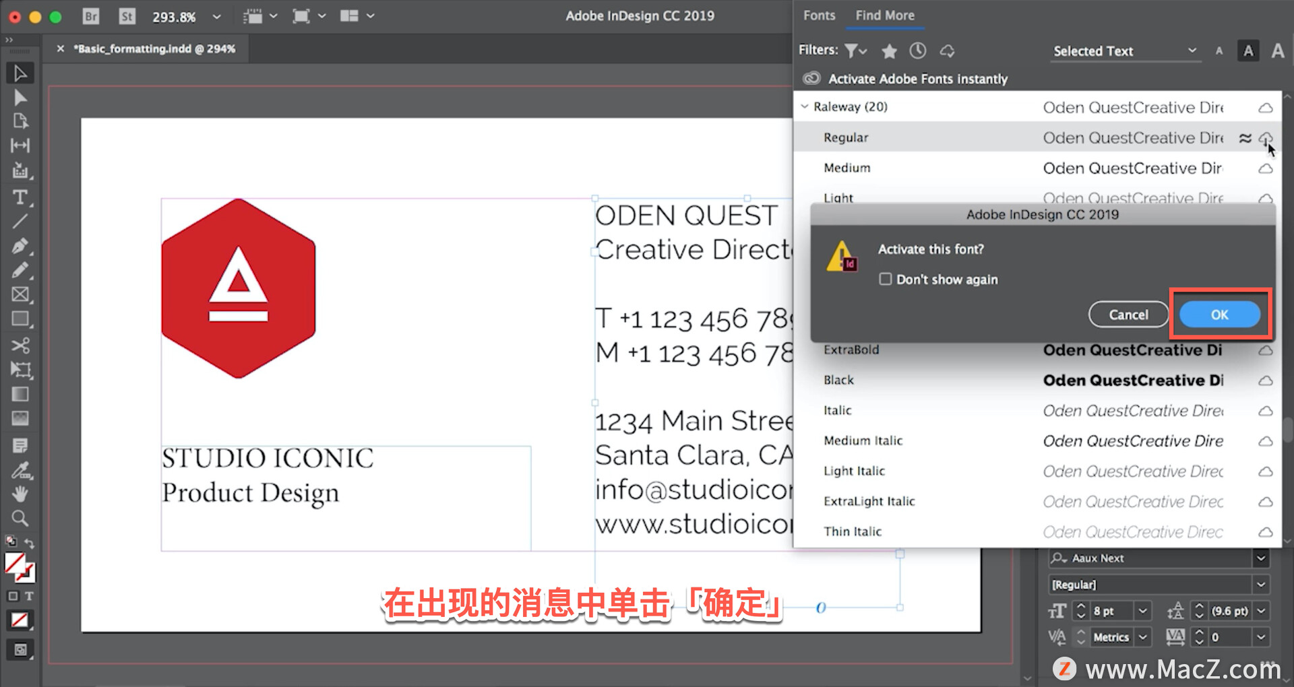Screen dimensions: 1294x687
Task: Select the Type tool
Action: (x=20, y=197)
